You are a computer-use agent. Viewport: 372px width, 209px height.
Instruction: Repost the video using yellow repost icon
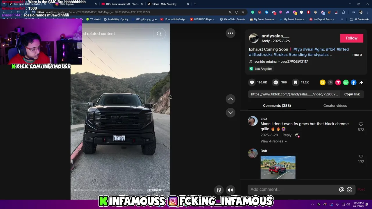[x=323, y=83]
